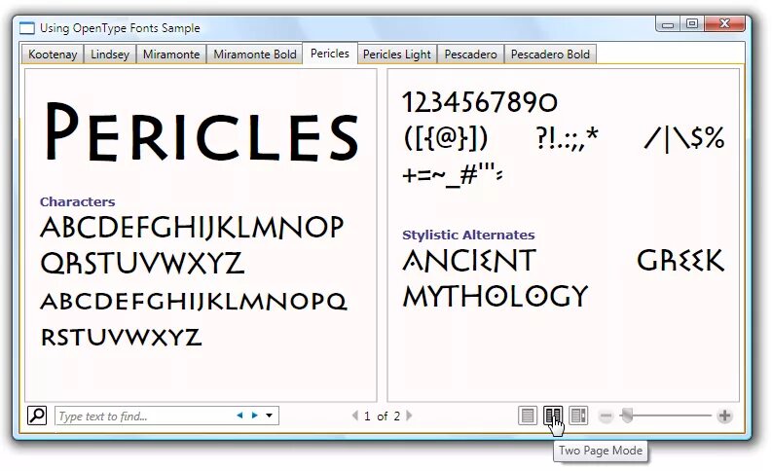The image size is (772, 471).
Task: Find previous match arrow in search box
Action: coord(239,416)
